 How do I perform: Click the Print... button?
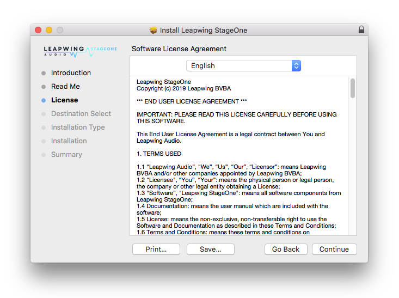156,249
